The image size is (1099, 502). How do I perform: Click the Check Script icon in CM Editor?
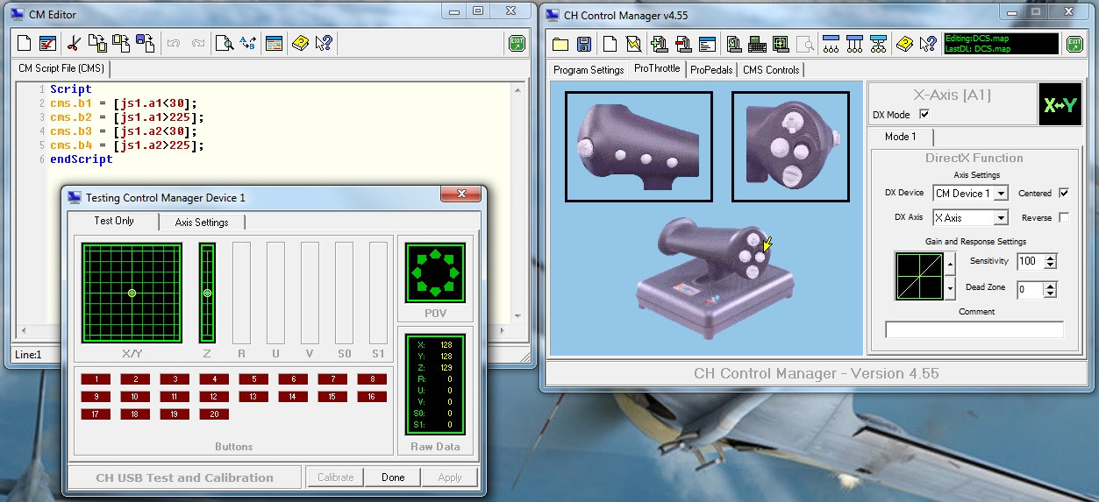pyautogui.click(x=47, y=43)
